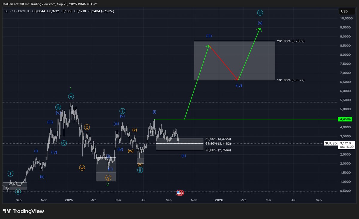Click the Sui 1T CRYPTO symbol title

pos(18,11)
